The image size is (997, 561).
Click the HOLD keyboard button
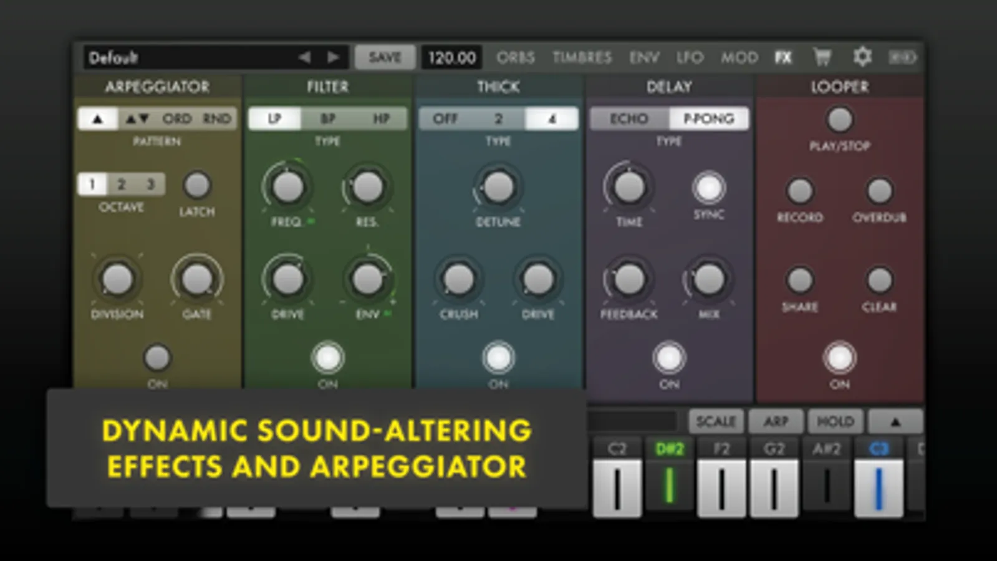coord(836,422)
